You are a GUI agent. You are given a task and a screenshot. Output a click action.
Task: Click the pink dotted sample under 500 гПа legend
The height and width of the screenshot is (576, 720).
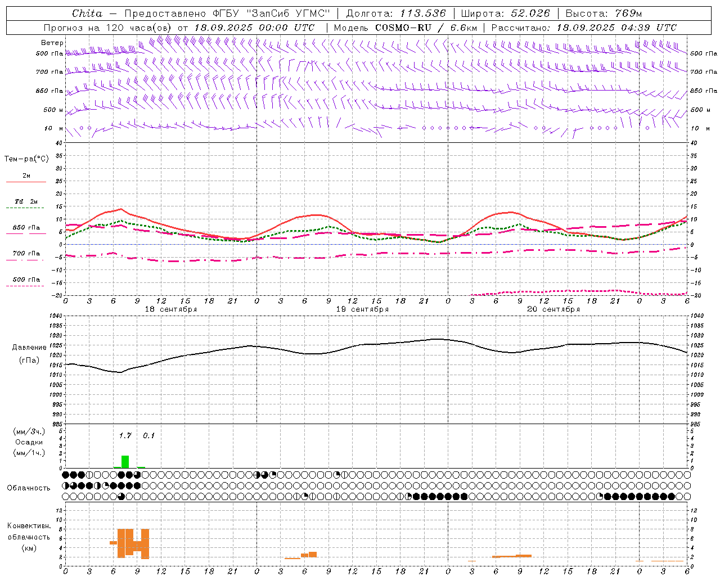click(25, 286)
